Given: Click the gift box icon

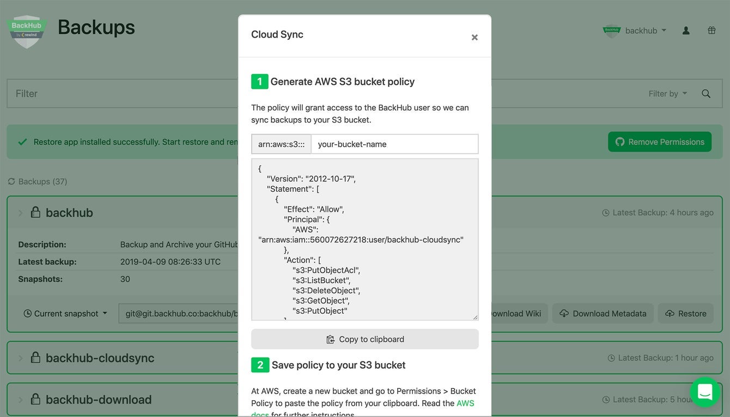Looking at the screenshot, I should click(711, 30).
